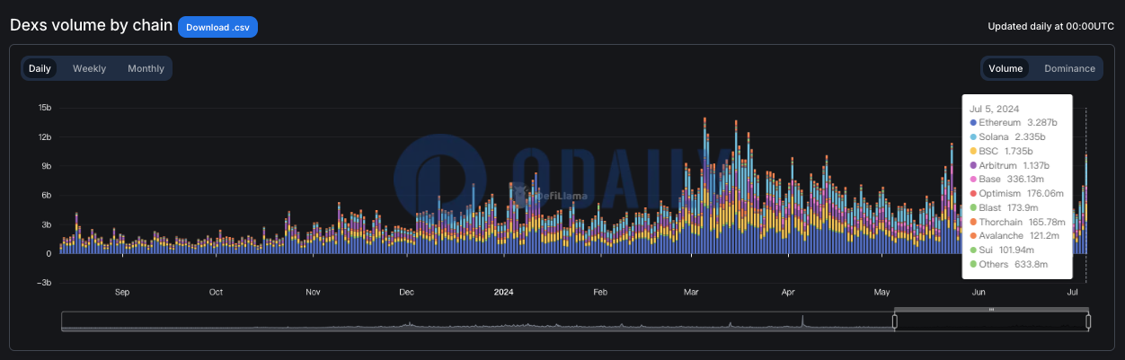Click the BSC yellow legend dot in tooltip
The width and height of the screenshot is (1125, 360).
973,151
